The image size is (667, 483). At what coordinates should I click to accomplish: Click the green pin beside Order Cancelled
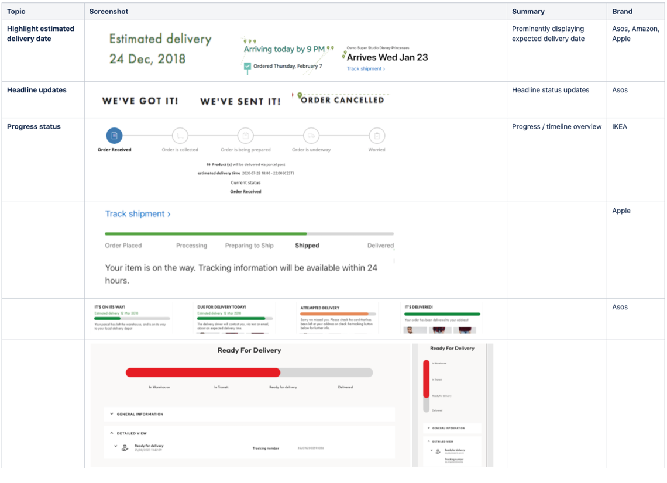pos(300,96)
